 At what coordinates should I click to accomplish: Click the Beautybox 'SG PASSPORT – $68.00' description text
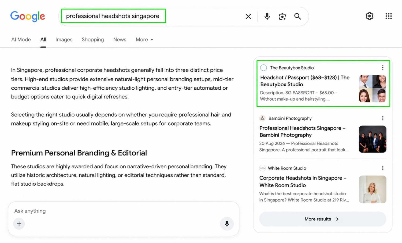(299, 96)
